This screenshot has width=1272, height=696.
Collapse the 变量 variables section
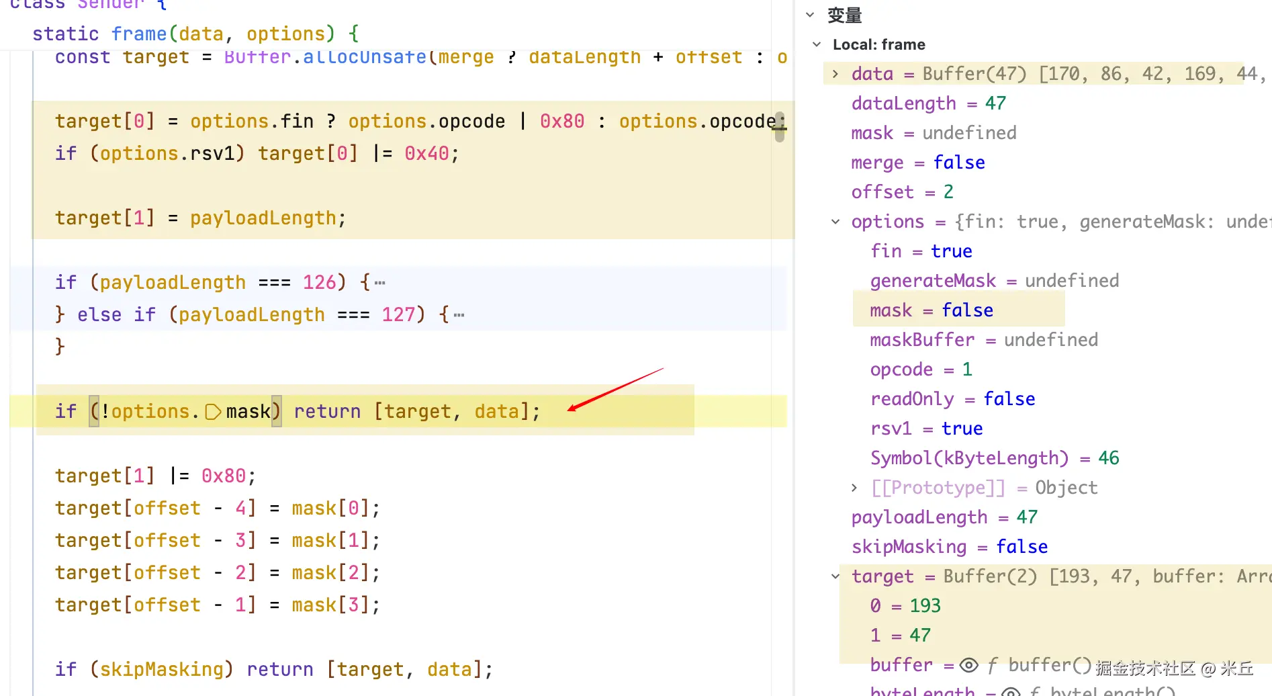[x=810, y=15]
